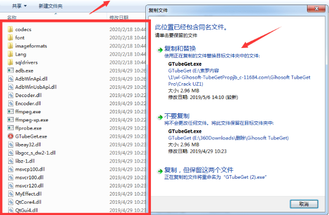329x215 pixels.
Task: Click green arrow beside 不要复制
Action: [x=160, y=117]
